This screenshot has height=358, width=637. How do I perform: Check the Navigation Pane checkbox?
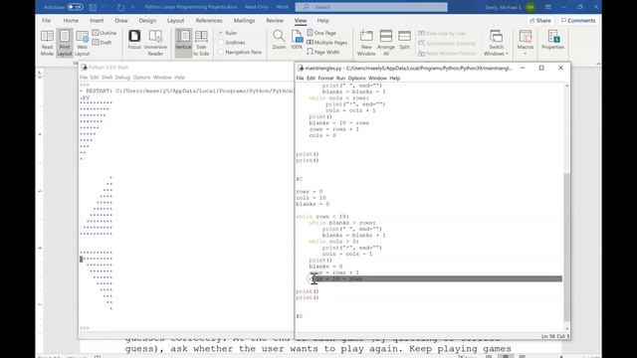(221, 52)
